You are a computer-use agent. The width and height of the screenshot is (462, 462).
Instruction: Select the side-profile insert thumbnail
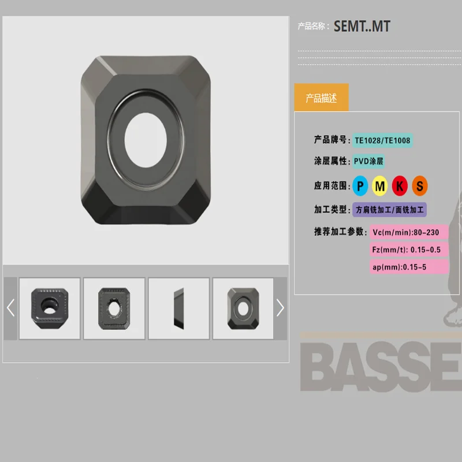click(179, 308)
